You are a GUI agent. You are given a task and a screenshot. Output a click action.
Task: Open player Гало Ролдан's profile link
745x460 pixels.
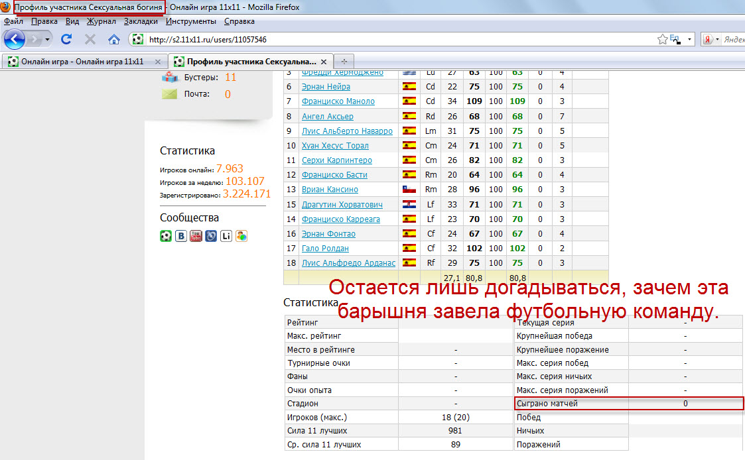[325, 249]
